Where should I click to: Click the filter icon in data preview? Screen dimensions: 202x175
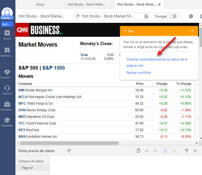187,151
